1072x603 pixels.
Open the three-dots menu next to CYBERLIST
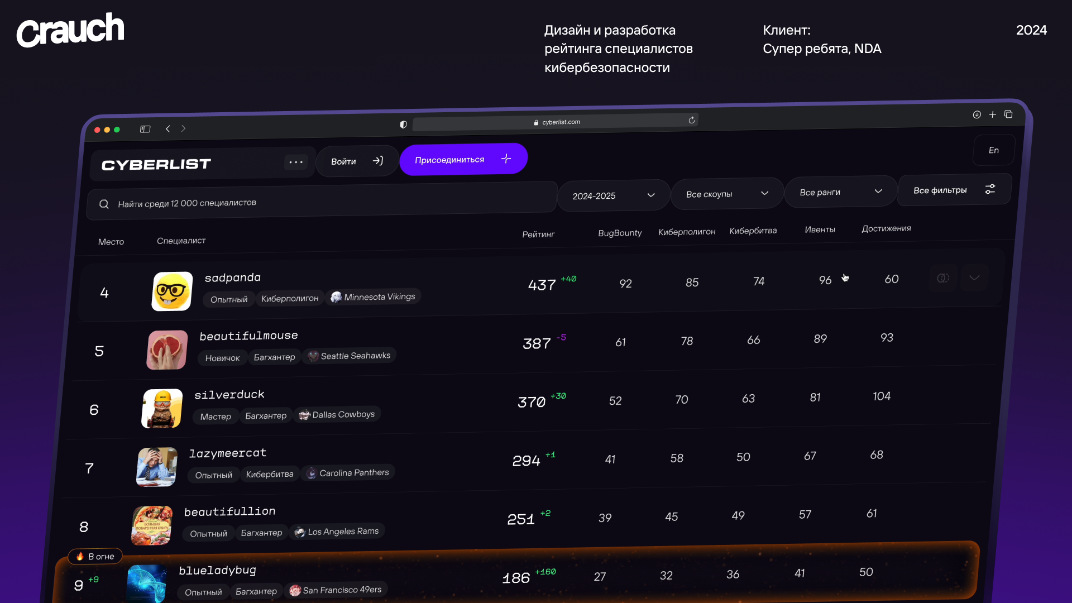pyautogui.click(x=296, y=162)
